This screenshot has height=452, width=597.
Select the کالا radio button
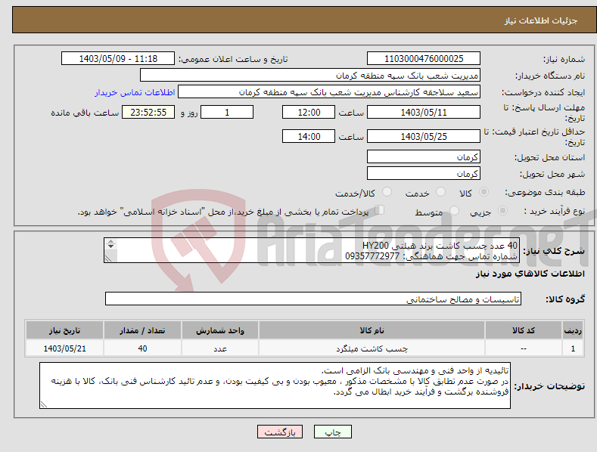click(x=484, y=192)
